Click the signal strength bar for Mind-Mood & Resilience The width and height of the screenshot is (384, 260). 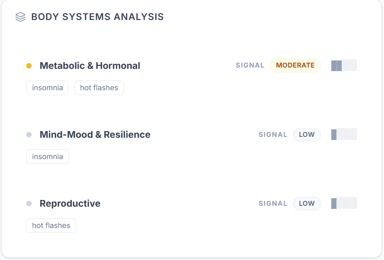pos(344,134)
